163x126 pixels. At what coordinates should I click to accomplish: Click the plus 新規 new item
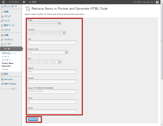click(33, 2)
